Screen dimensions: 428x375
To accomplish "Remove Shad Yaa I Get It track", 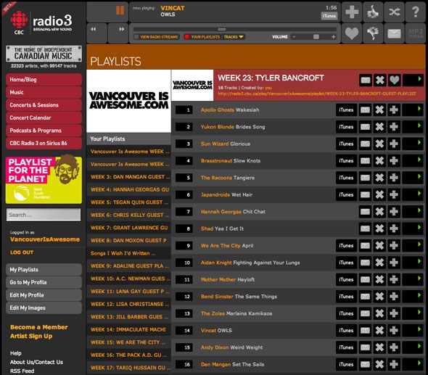I will (x=379, y=228).
